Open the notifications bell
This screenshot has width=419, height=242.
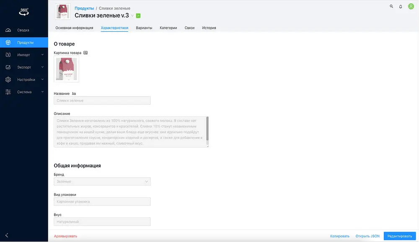coord(401,7)
